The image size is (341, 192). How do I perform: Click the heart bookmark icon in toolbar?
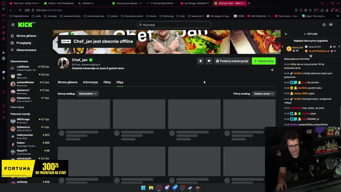tap(315, 10)
